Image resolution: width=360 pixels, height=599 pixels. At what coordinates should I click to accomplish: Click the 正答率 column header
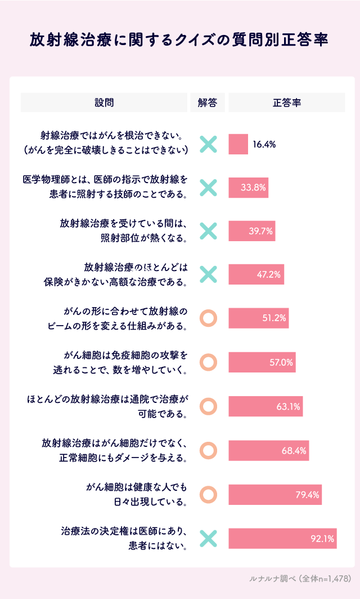287,103
